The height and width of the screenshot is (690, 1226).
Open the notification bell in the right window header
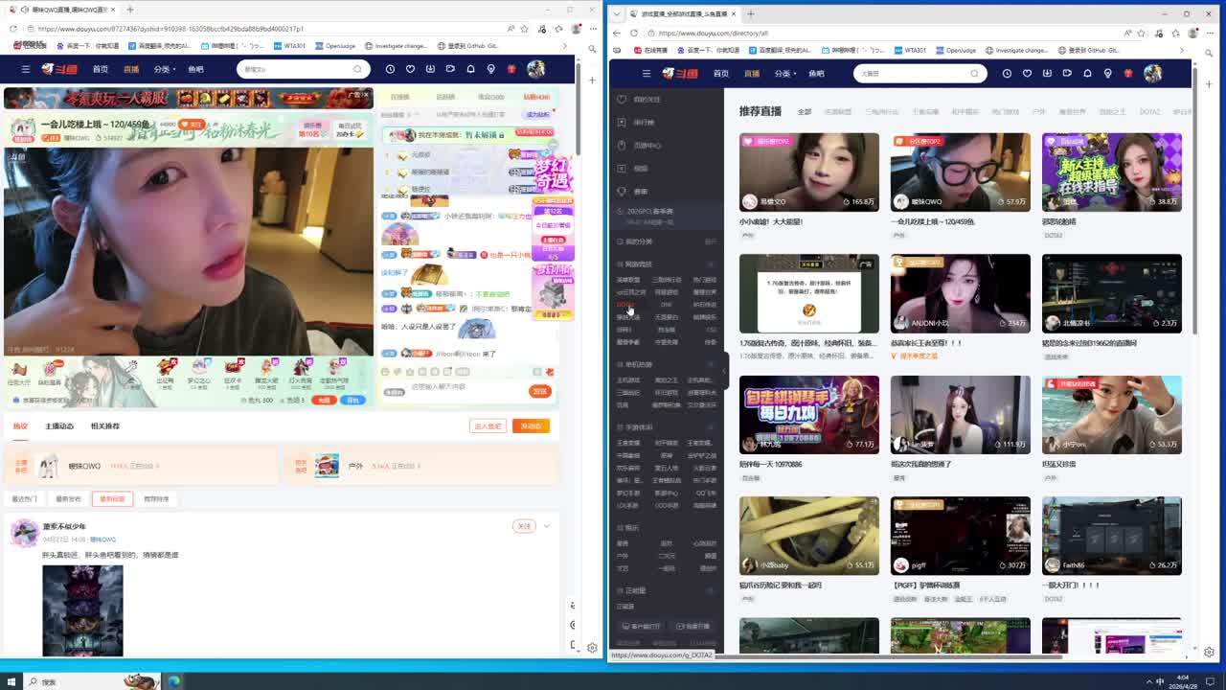click(x=1087, y=73)
